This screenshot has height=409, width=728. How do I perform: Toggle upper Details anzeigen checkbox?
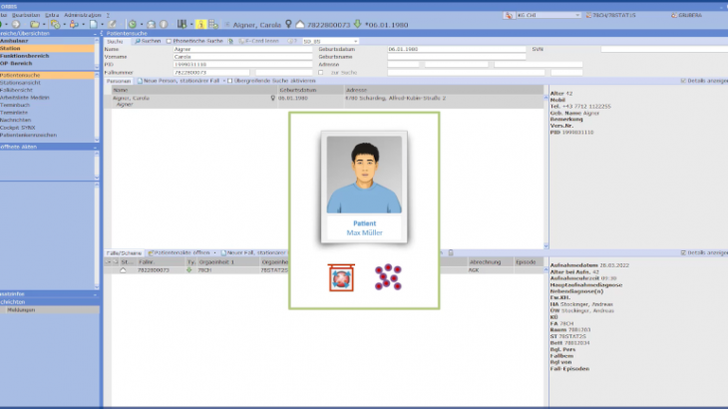(x=683, y=81)
